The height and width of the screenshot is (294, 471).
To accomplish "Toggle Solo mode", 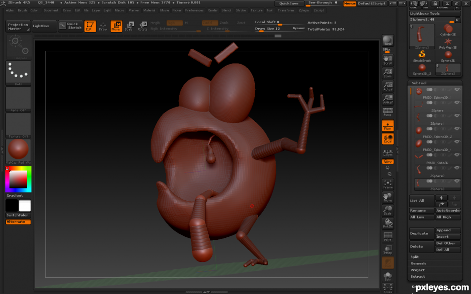I will click(x=388, y=275).
